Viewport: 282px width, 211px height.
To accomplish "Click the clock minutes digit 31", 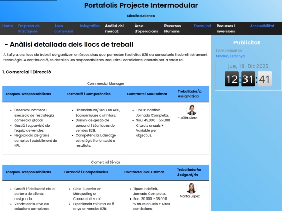I will point(248,79).
